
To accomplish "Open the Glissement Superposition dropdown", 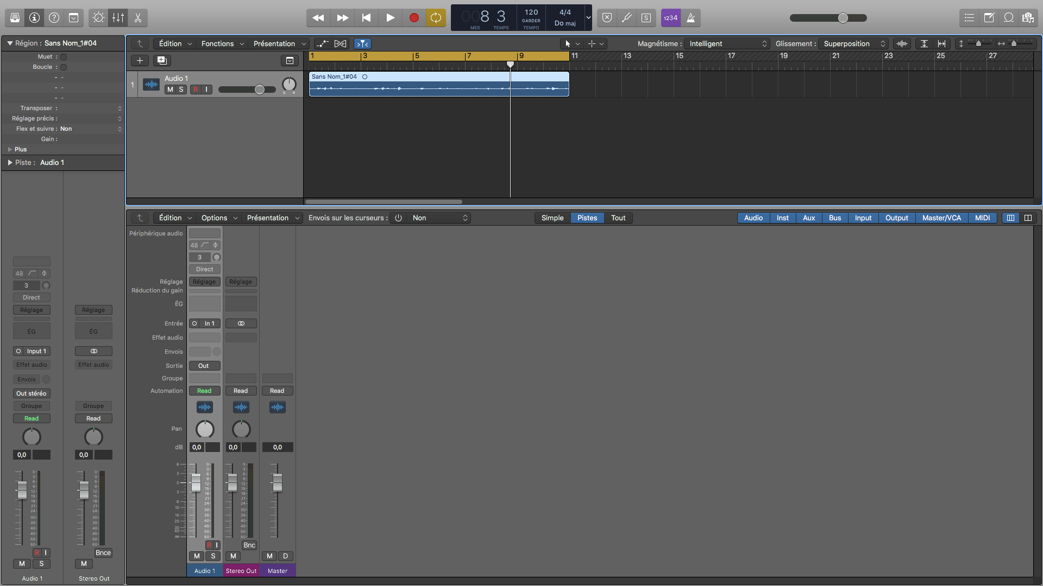I will click(854, 44).
